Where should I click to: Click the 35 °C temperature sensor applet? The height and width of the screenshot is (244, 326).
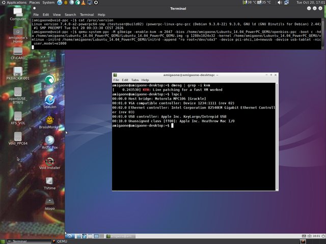point(264,3)
